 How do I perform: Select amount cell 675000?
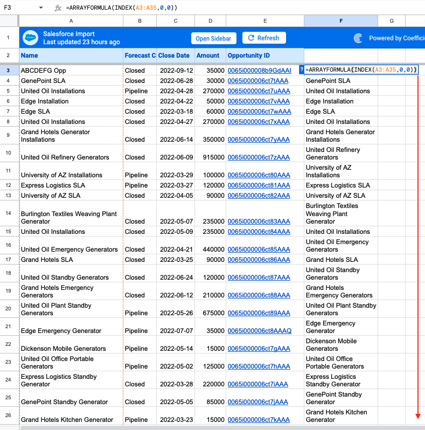tap(210, 309)
